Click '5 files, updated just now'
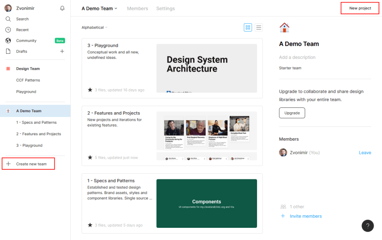The height and width of the screenshot is (240, 382). (116, 158)
